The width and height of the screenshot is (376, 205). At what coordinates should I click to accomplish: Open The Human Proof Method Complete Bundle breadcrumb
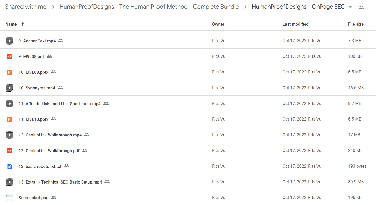pyautogui.click(x=149, y=7)
